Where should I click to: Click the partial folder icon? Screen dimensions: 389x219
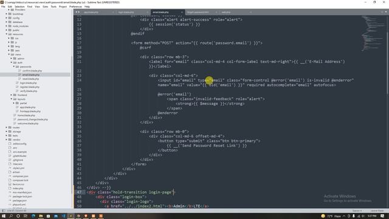coord(18,103)
